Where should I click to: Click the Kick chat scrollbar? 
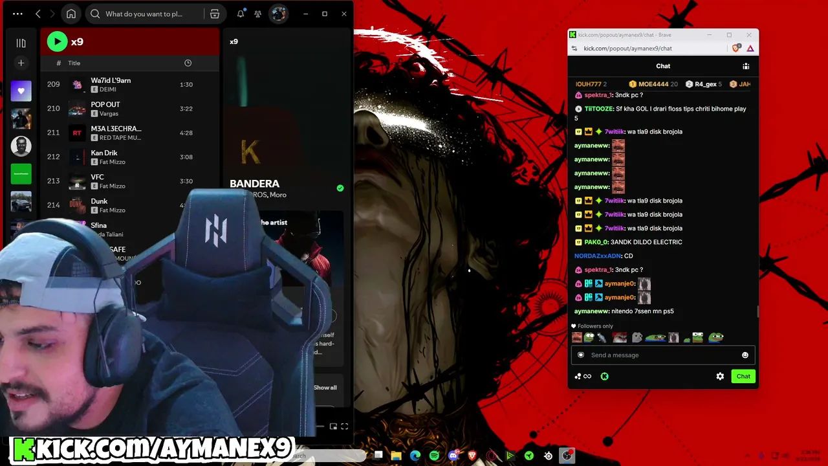(x=757, y=311)
